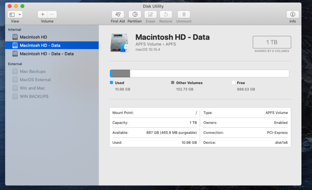The width and height of the screenshot is (312, 190).
Task: Remove volume with minus button
Action: click(52, 15)
